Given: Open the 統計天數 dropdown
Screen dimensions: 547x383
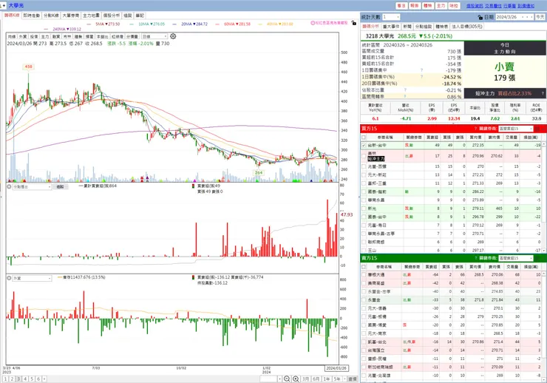Looking at the screenshot, I should click(x=391, y=17).
